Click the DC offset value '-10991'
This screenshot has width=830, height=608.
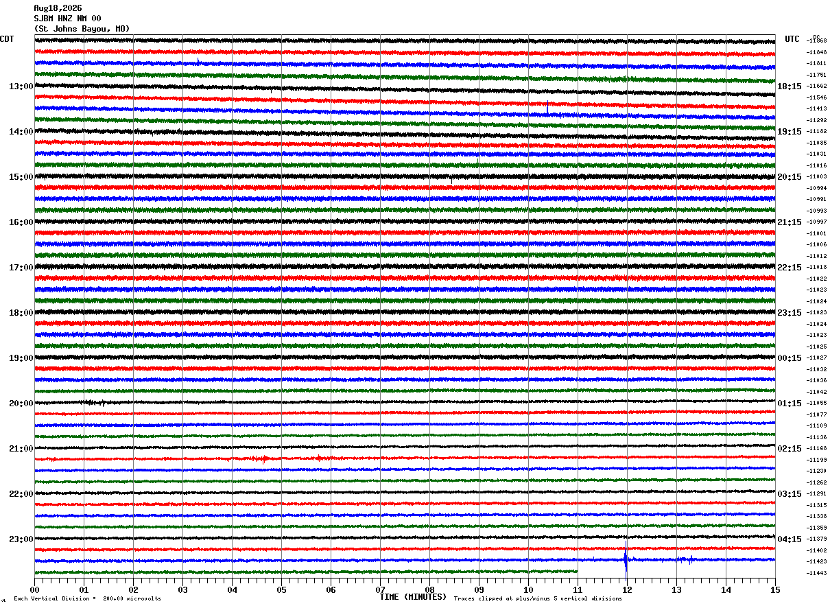pos(817,200)
